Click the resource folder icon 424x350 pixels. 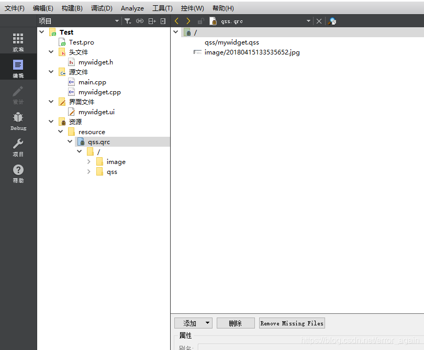point(71,132)
